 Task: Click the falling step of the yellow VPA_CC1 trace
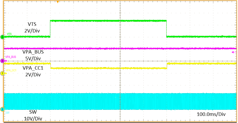click(x=50, y=66)
